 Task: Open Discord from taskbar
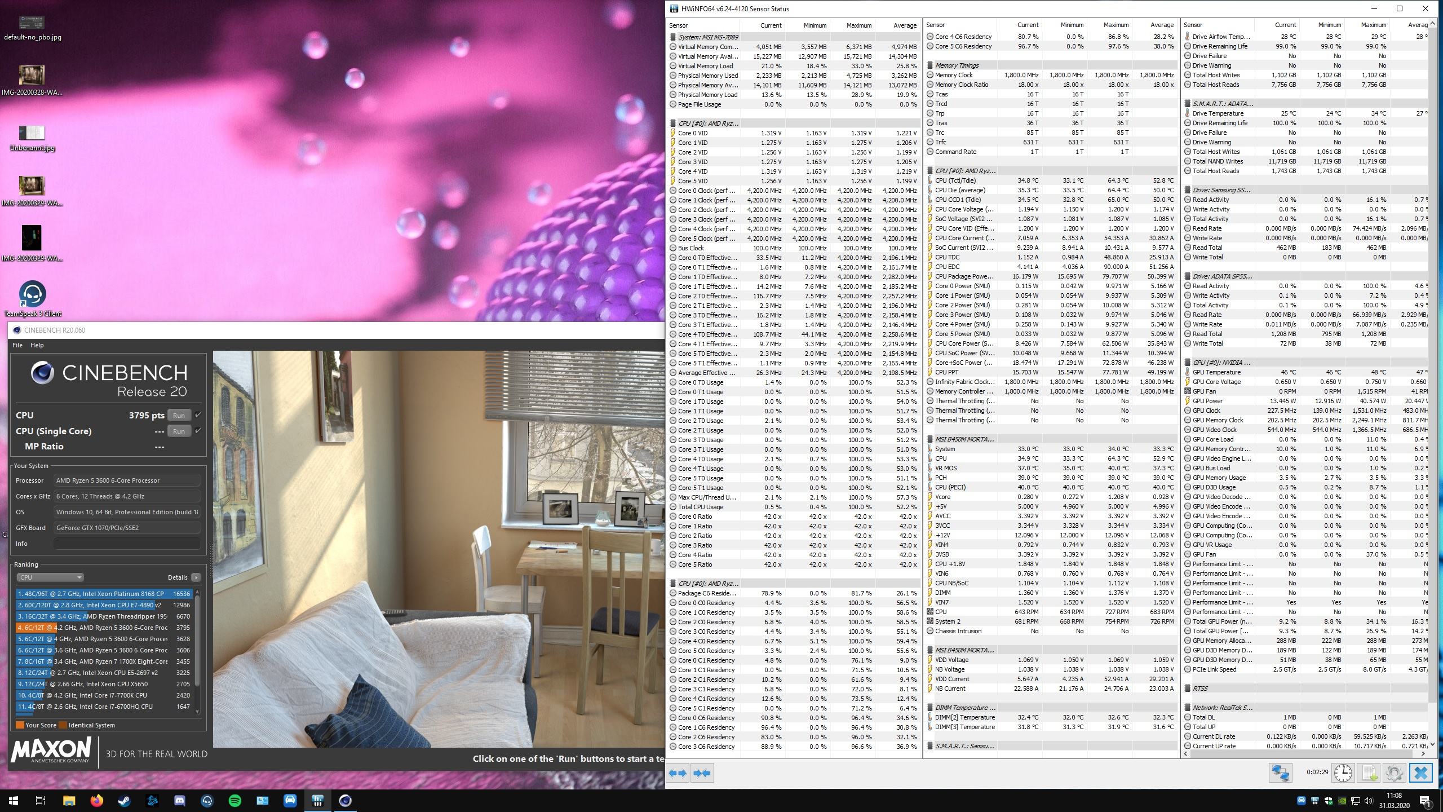tap(180, 800)
